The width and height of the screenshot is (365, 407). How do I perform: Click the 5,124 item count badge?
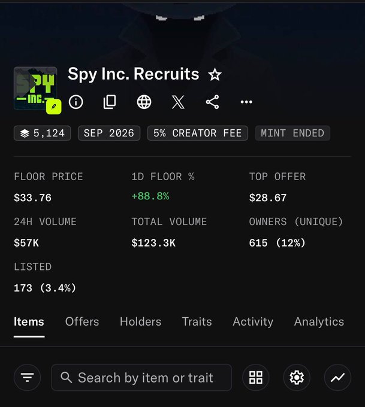tap(43, 133)
